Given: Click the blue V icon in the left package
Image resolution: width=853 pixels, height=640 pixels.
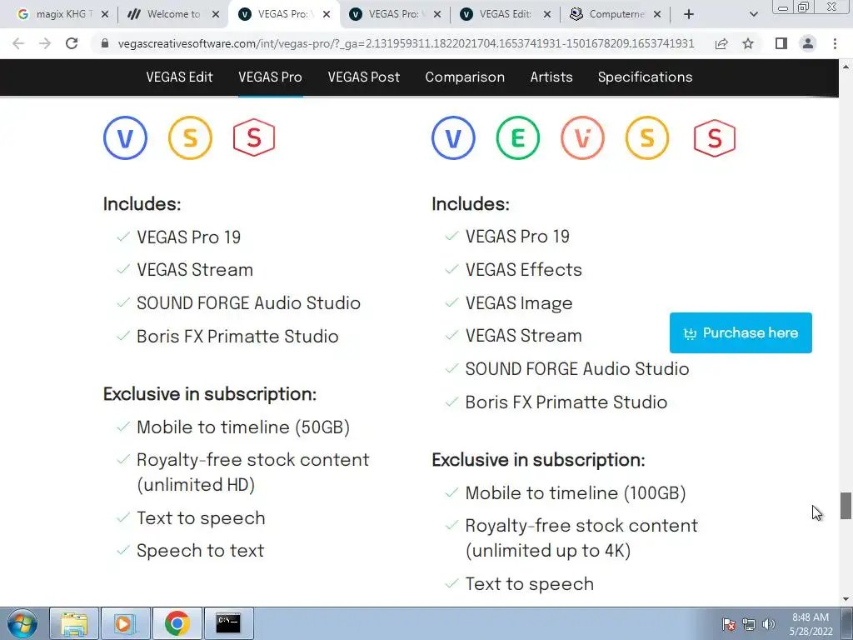Looking at the screenshot, I should pyautogui.click(x=125, y=137).
